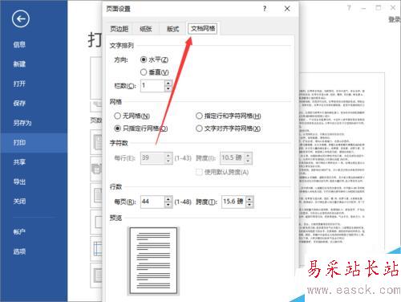The height and width of the screenshot is (302, 401).
Task: Select the 水平 text direction option
Action: [x=154, y=59]
